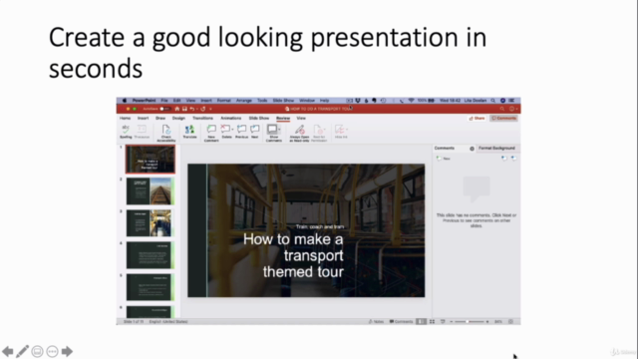Open the Edit menu
638x359 pixels.
pos(177,100)
